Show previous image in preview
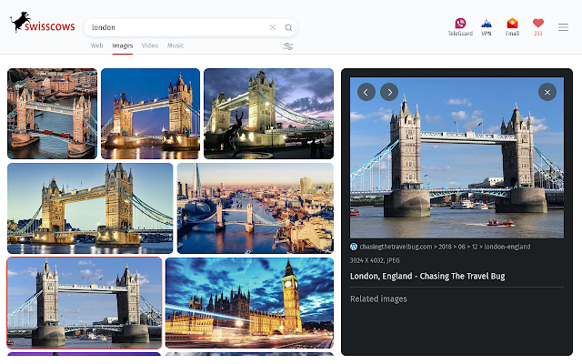 tap(366, 92)
